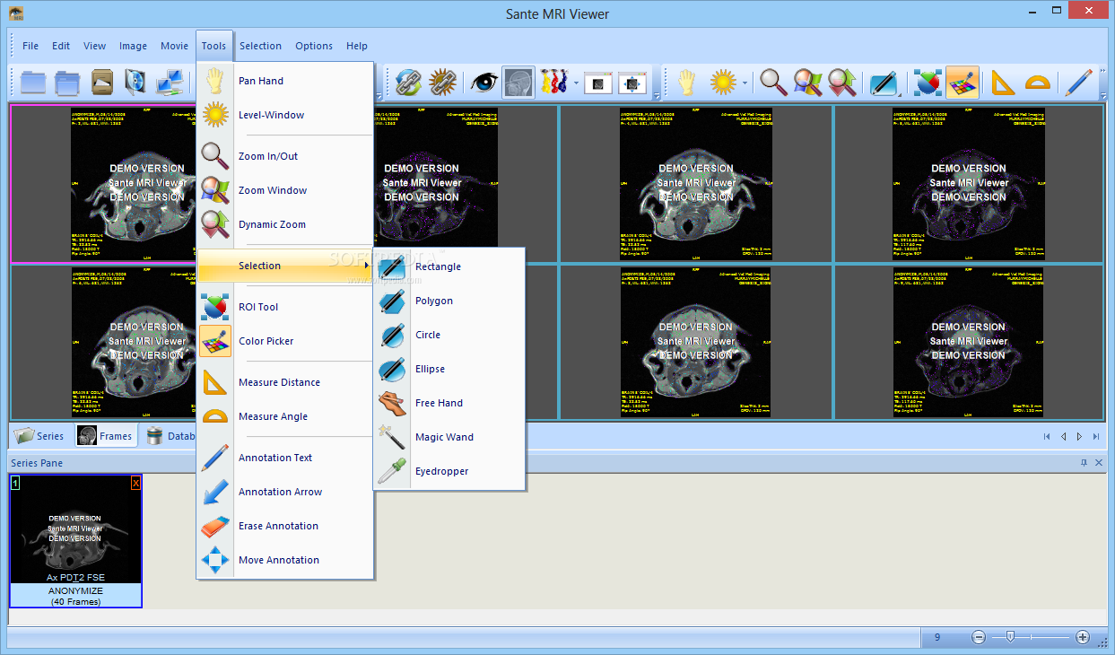Select the Measure Angle protractor toolbar icon

pyautogui.click(x=1037, y=83)
